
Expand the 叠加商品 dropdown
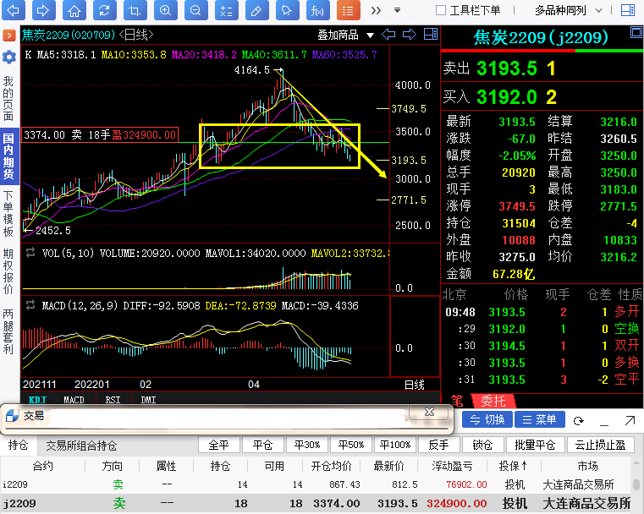(x=344, y=35)
